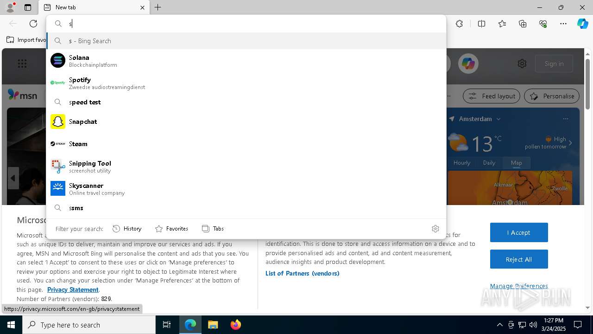Choose the Snapchat suggestion
Viewport: 593px width, 334px height.
246,122
